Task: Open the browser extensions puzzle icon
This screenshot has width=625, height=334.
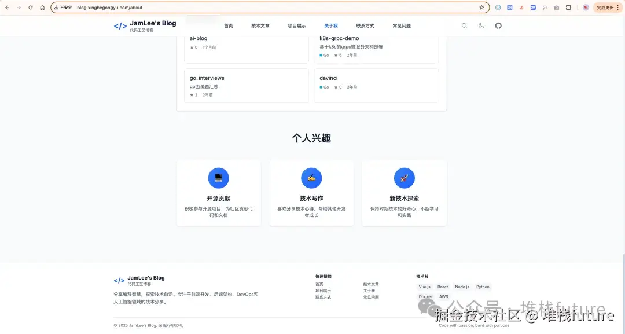Action: pos(569,8)
